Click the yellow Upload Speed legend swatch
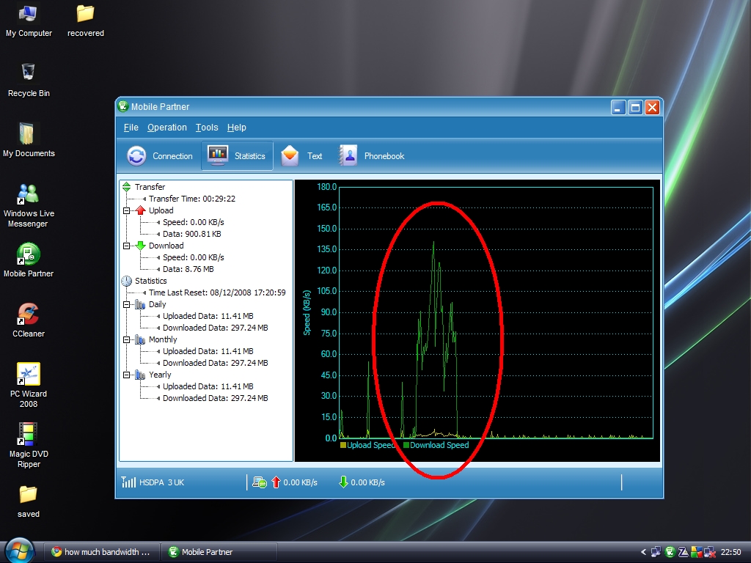Screen dimensions: 751x563 click(x=343, y=445)
